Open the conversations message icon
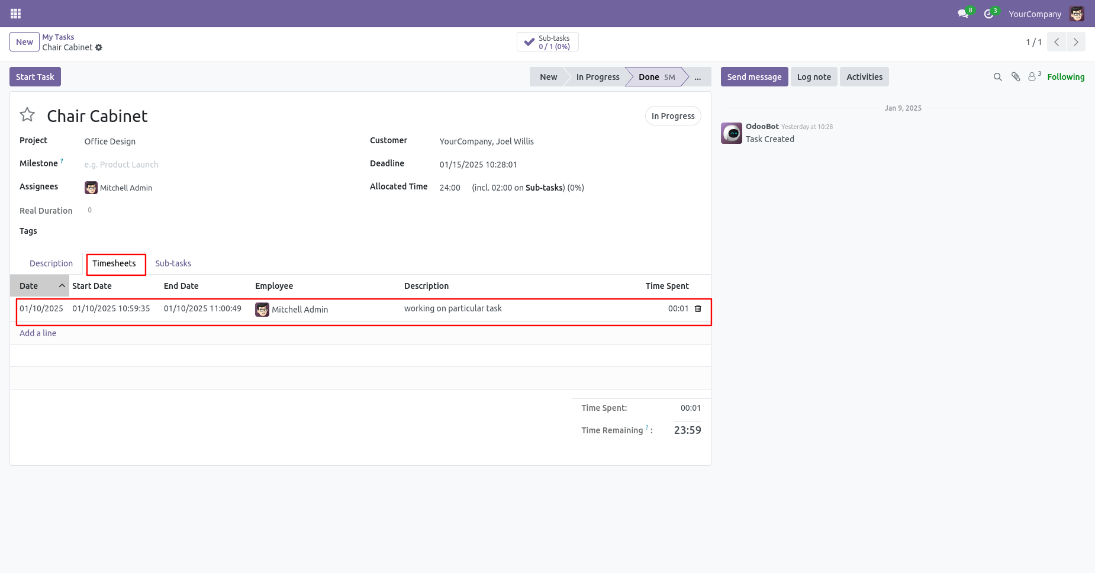 [x=963, y=14]
